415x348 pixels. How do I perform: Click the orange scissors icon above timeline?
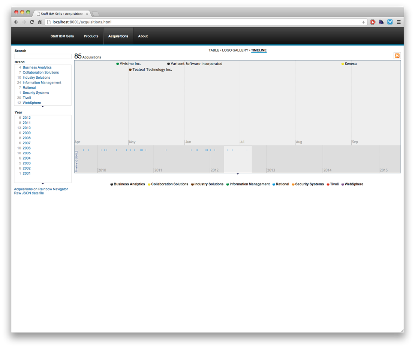click(397, 55)
